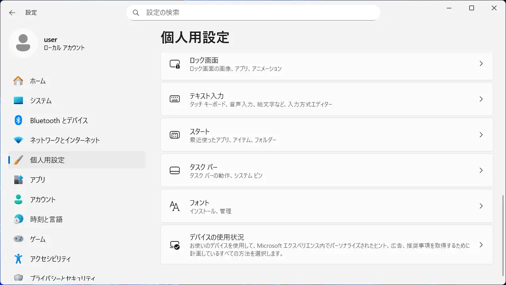Click the アクセシビリティ person icon
This screenshot has height=285, width=506.
tap(18, 259)
